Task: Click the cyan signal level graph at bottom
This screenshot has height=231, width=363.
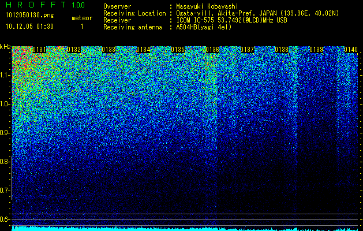Action: [185, 229]
